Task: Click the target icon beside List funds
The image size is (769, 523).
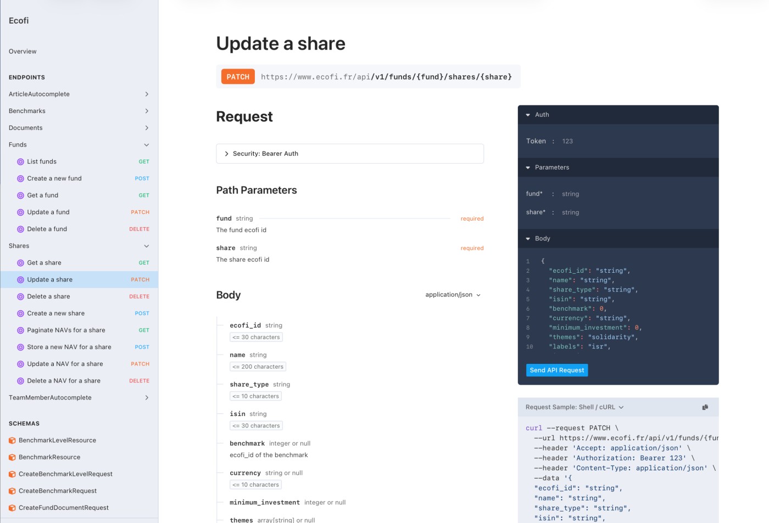Action: tap(20, 162)
